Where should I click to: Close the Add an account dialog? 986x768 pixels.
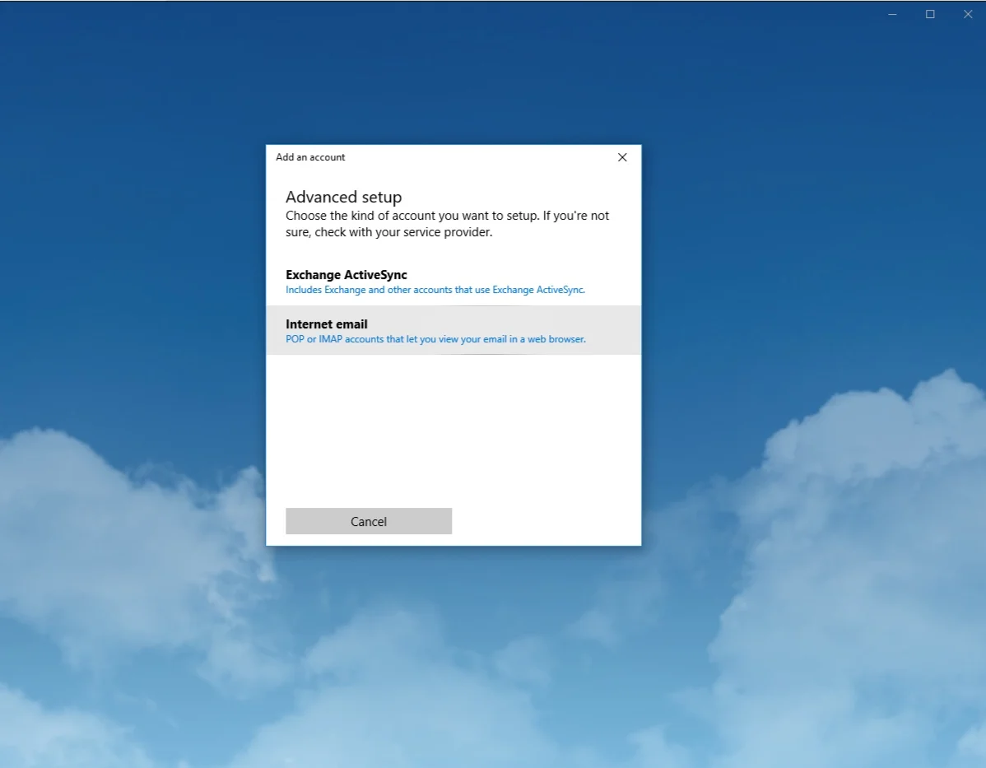[622, 157]
